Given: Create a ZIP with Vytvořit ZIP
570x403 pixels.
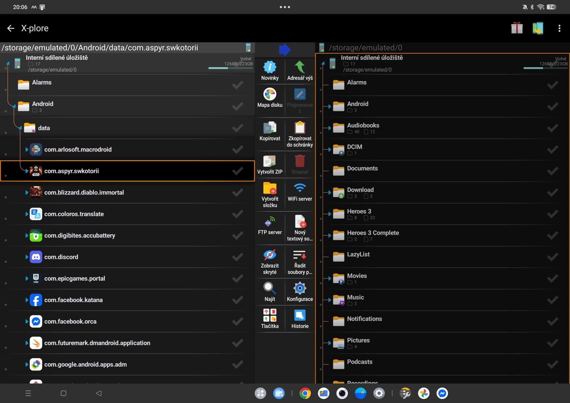Looking at the screenshot, I should pyautogui.click(x=270, y=165).
